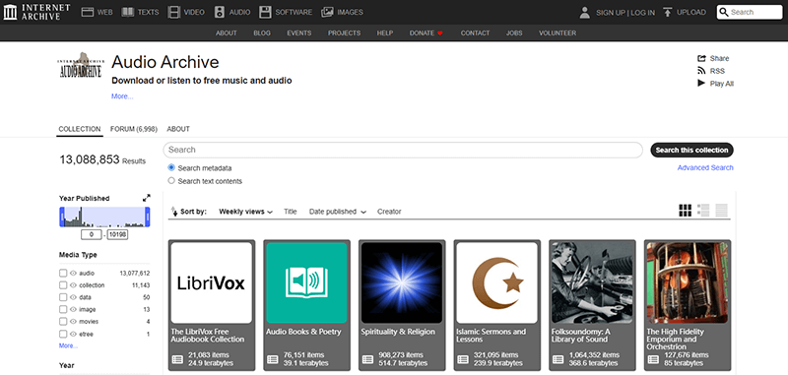Screen dimensions: 788x375
Task: Select the Search text contents radio button
Action: [171, 181]
